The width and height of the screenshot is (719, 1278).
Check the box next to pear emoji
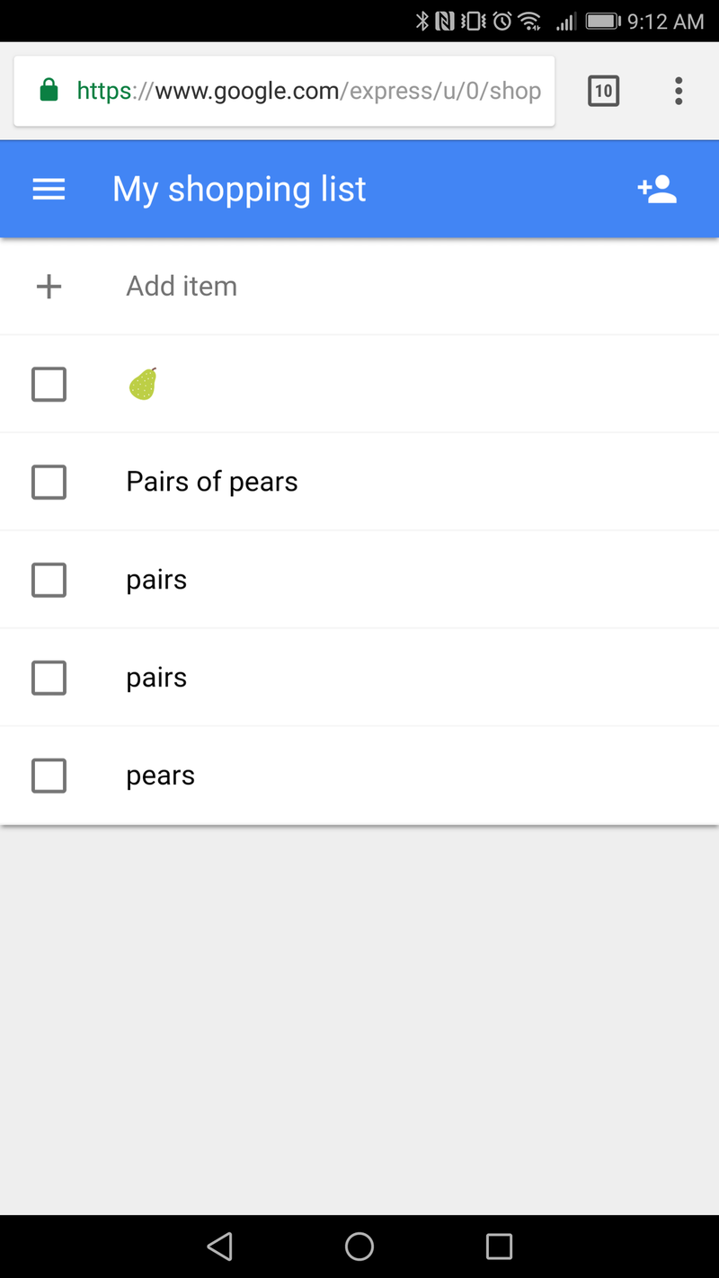[x=49, y=385]
